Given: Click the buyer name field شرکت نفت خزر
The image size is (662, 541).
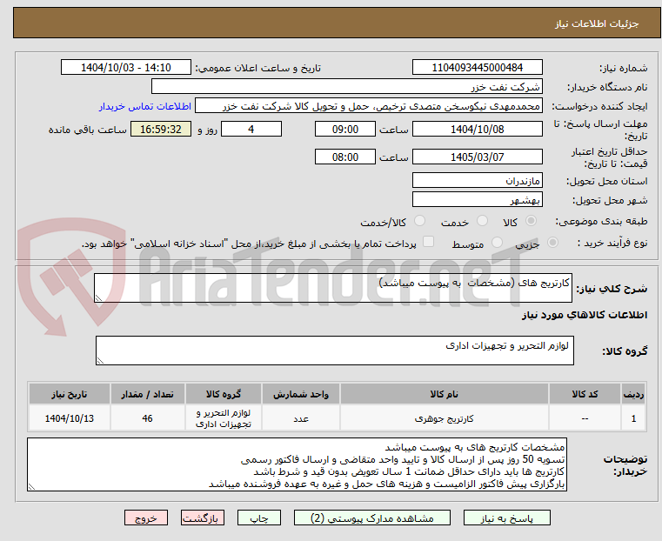Looking at the screenshot, I should [x=346, y=86].
